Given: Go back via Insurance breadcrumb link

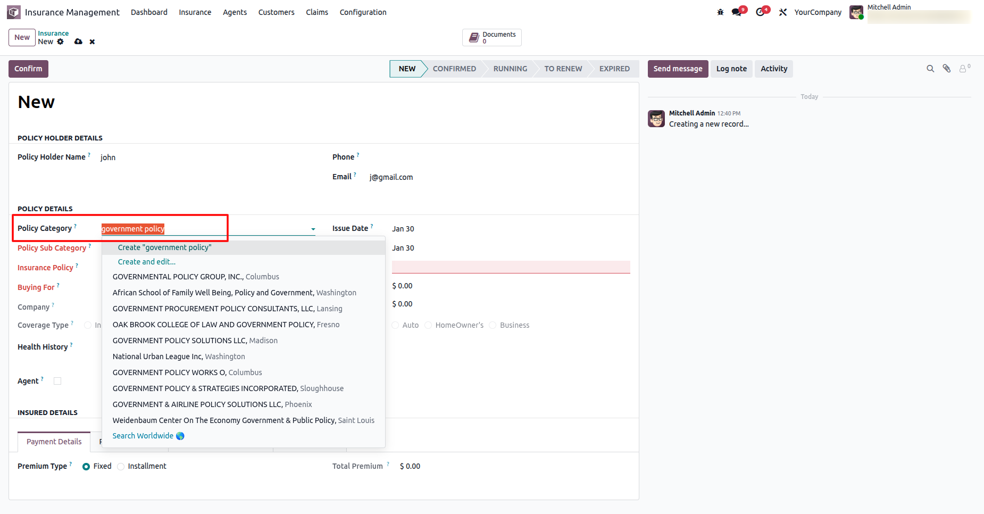Looking at the screenshot, I should click(x=53, y=34).
